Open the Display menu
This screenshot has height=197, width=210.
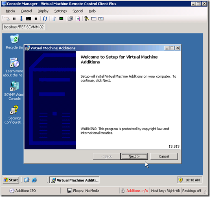pyautogui.click(x=43, y=11)
